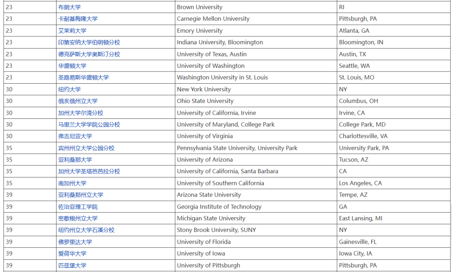The width and height of the screenshot is (452, 272).
Task: Click the Irvine, CA location cell
Action: (393, 113)
